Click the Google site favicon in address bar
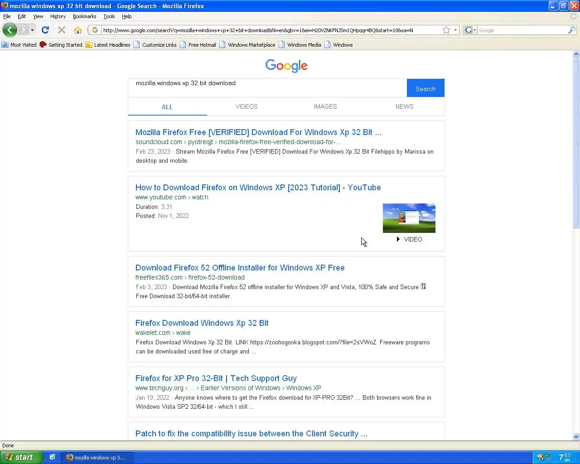 (95, 30)
